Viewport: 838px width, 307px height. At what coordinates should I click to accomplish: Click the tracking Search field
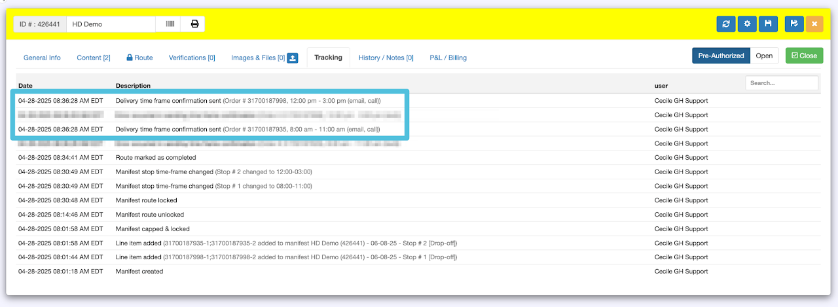coord(782,83)
